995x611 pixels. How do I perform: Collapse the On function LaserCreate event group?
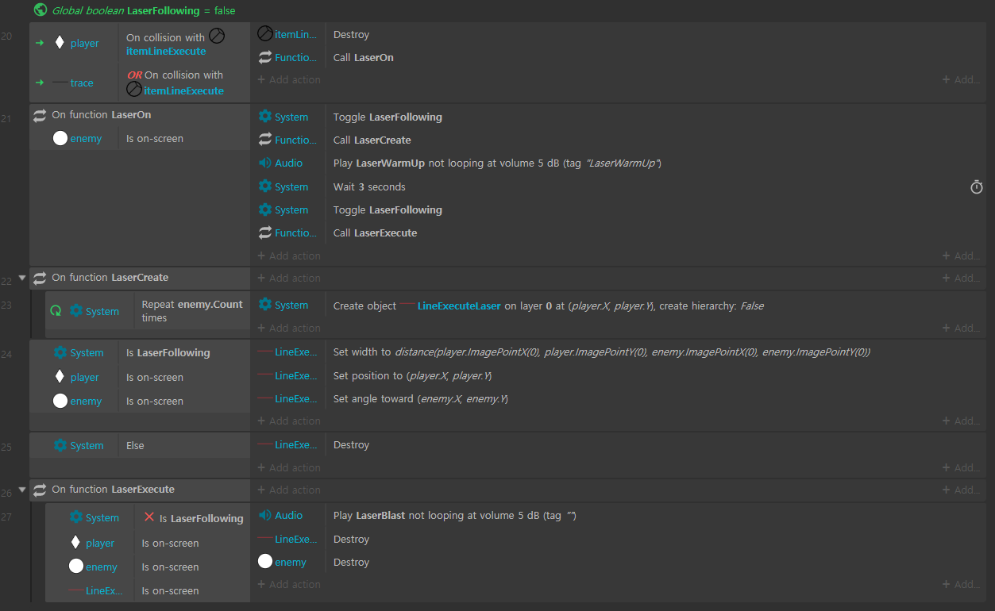(x=22, y=278)
